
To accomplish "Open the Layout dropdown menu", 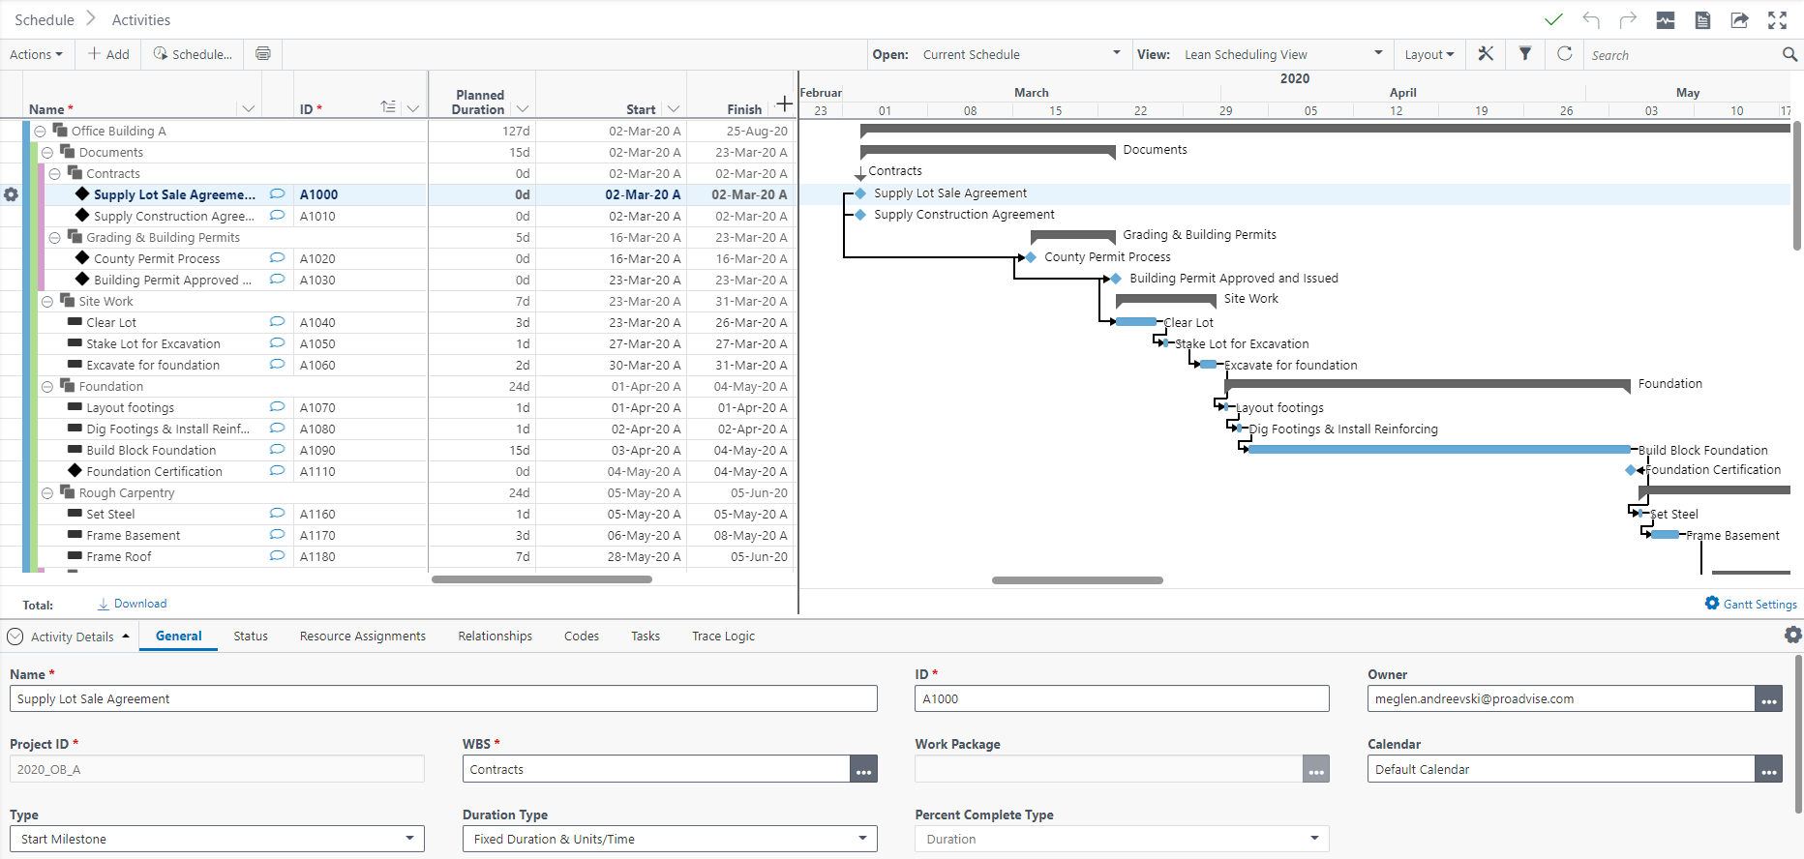I will pos(1429,54).
